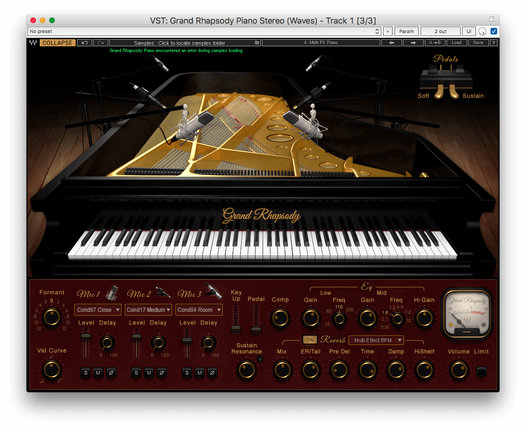Click the UI button
Image resolution: width=526 pixels, height=430 pixels.
pos(469,31)
